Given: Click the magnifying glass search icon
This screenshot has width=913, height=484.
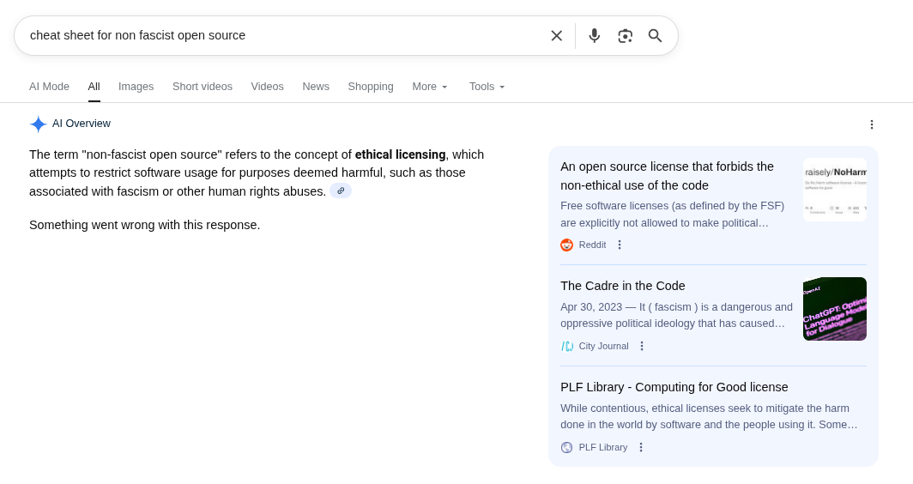Looking at the screenshot, I should [656, 35].
